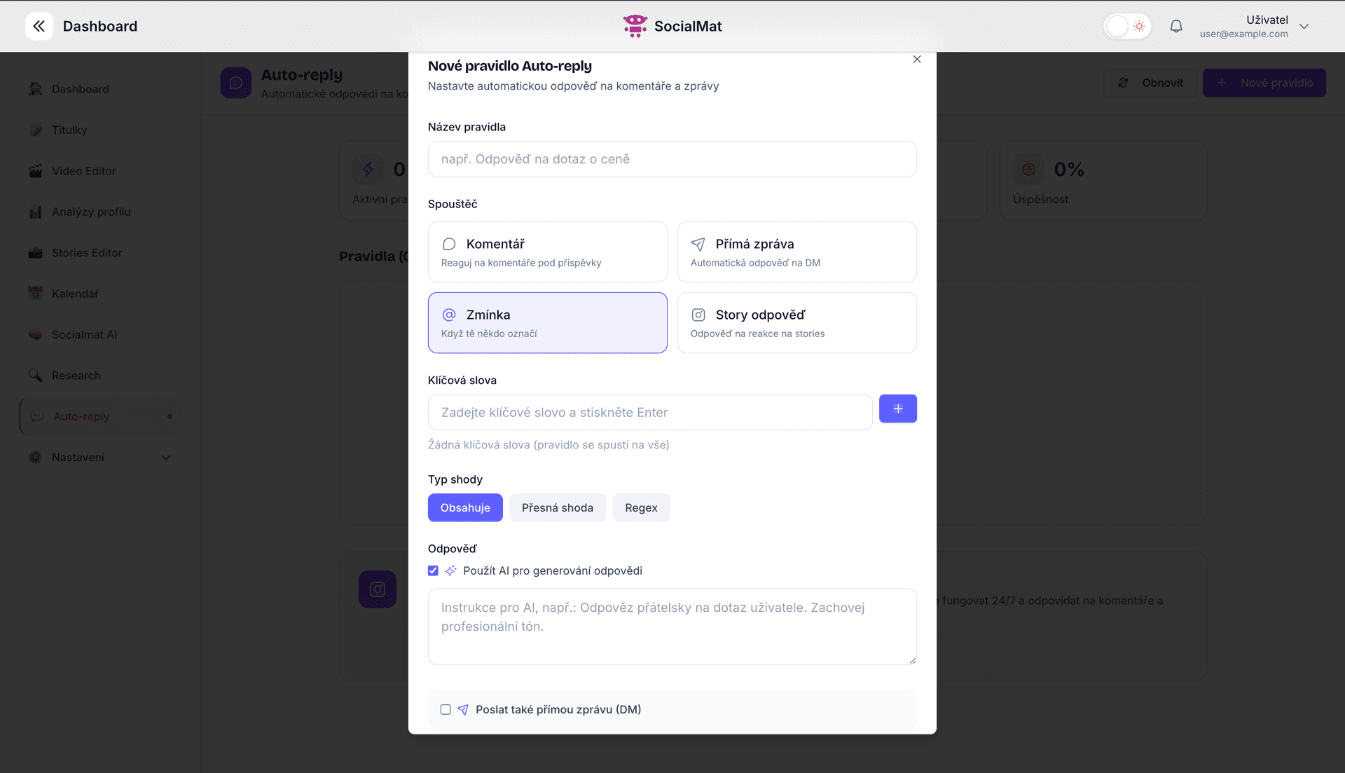Click the plus button to add keyword

tap(897, 409)
